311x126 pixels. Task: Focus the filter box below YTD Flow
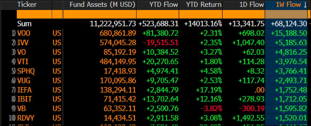coord(157,14)
